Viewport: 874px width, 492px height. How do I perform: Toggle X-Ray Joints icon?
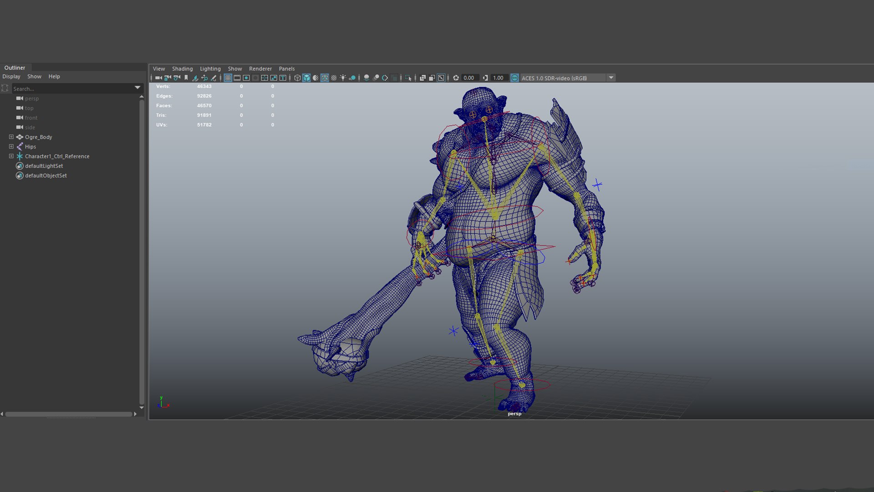(x=441, y=78)
